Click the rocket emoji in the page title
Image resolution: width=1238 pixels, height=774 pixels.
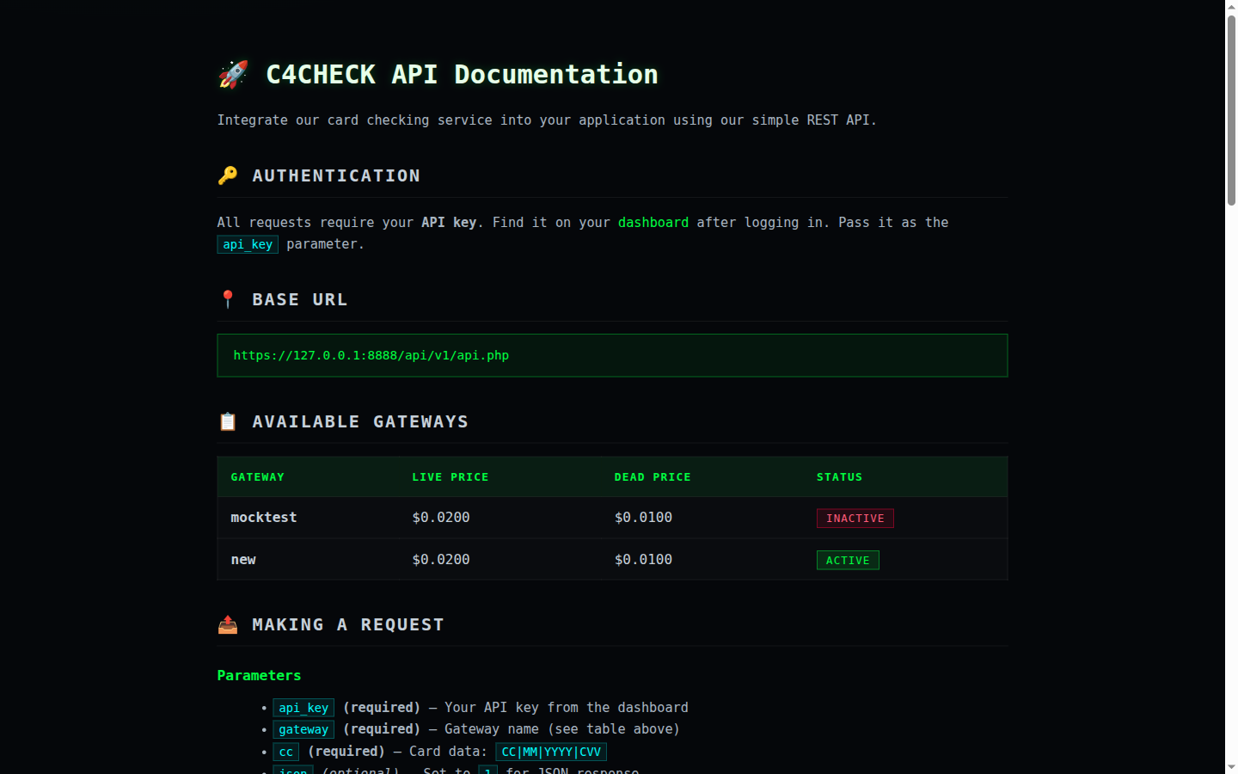coord(233,75)
